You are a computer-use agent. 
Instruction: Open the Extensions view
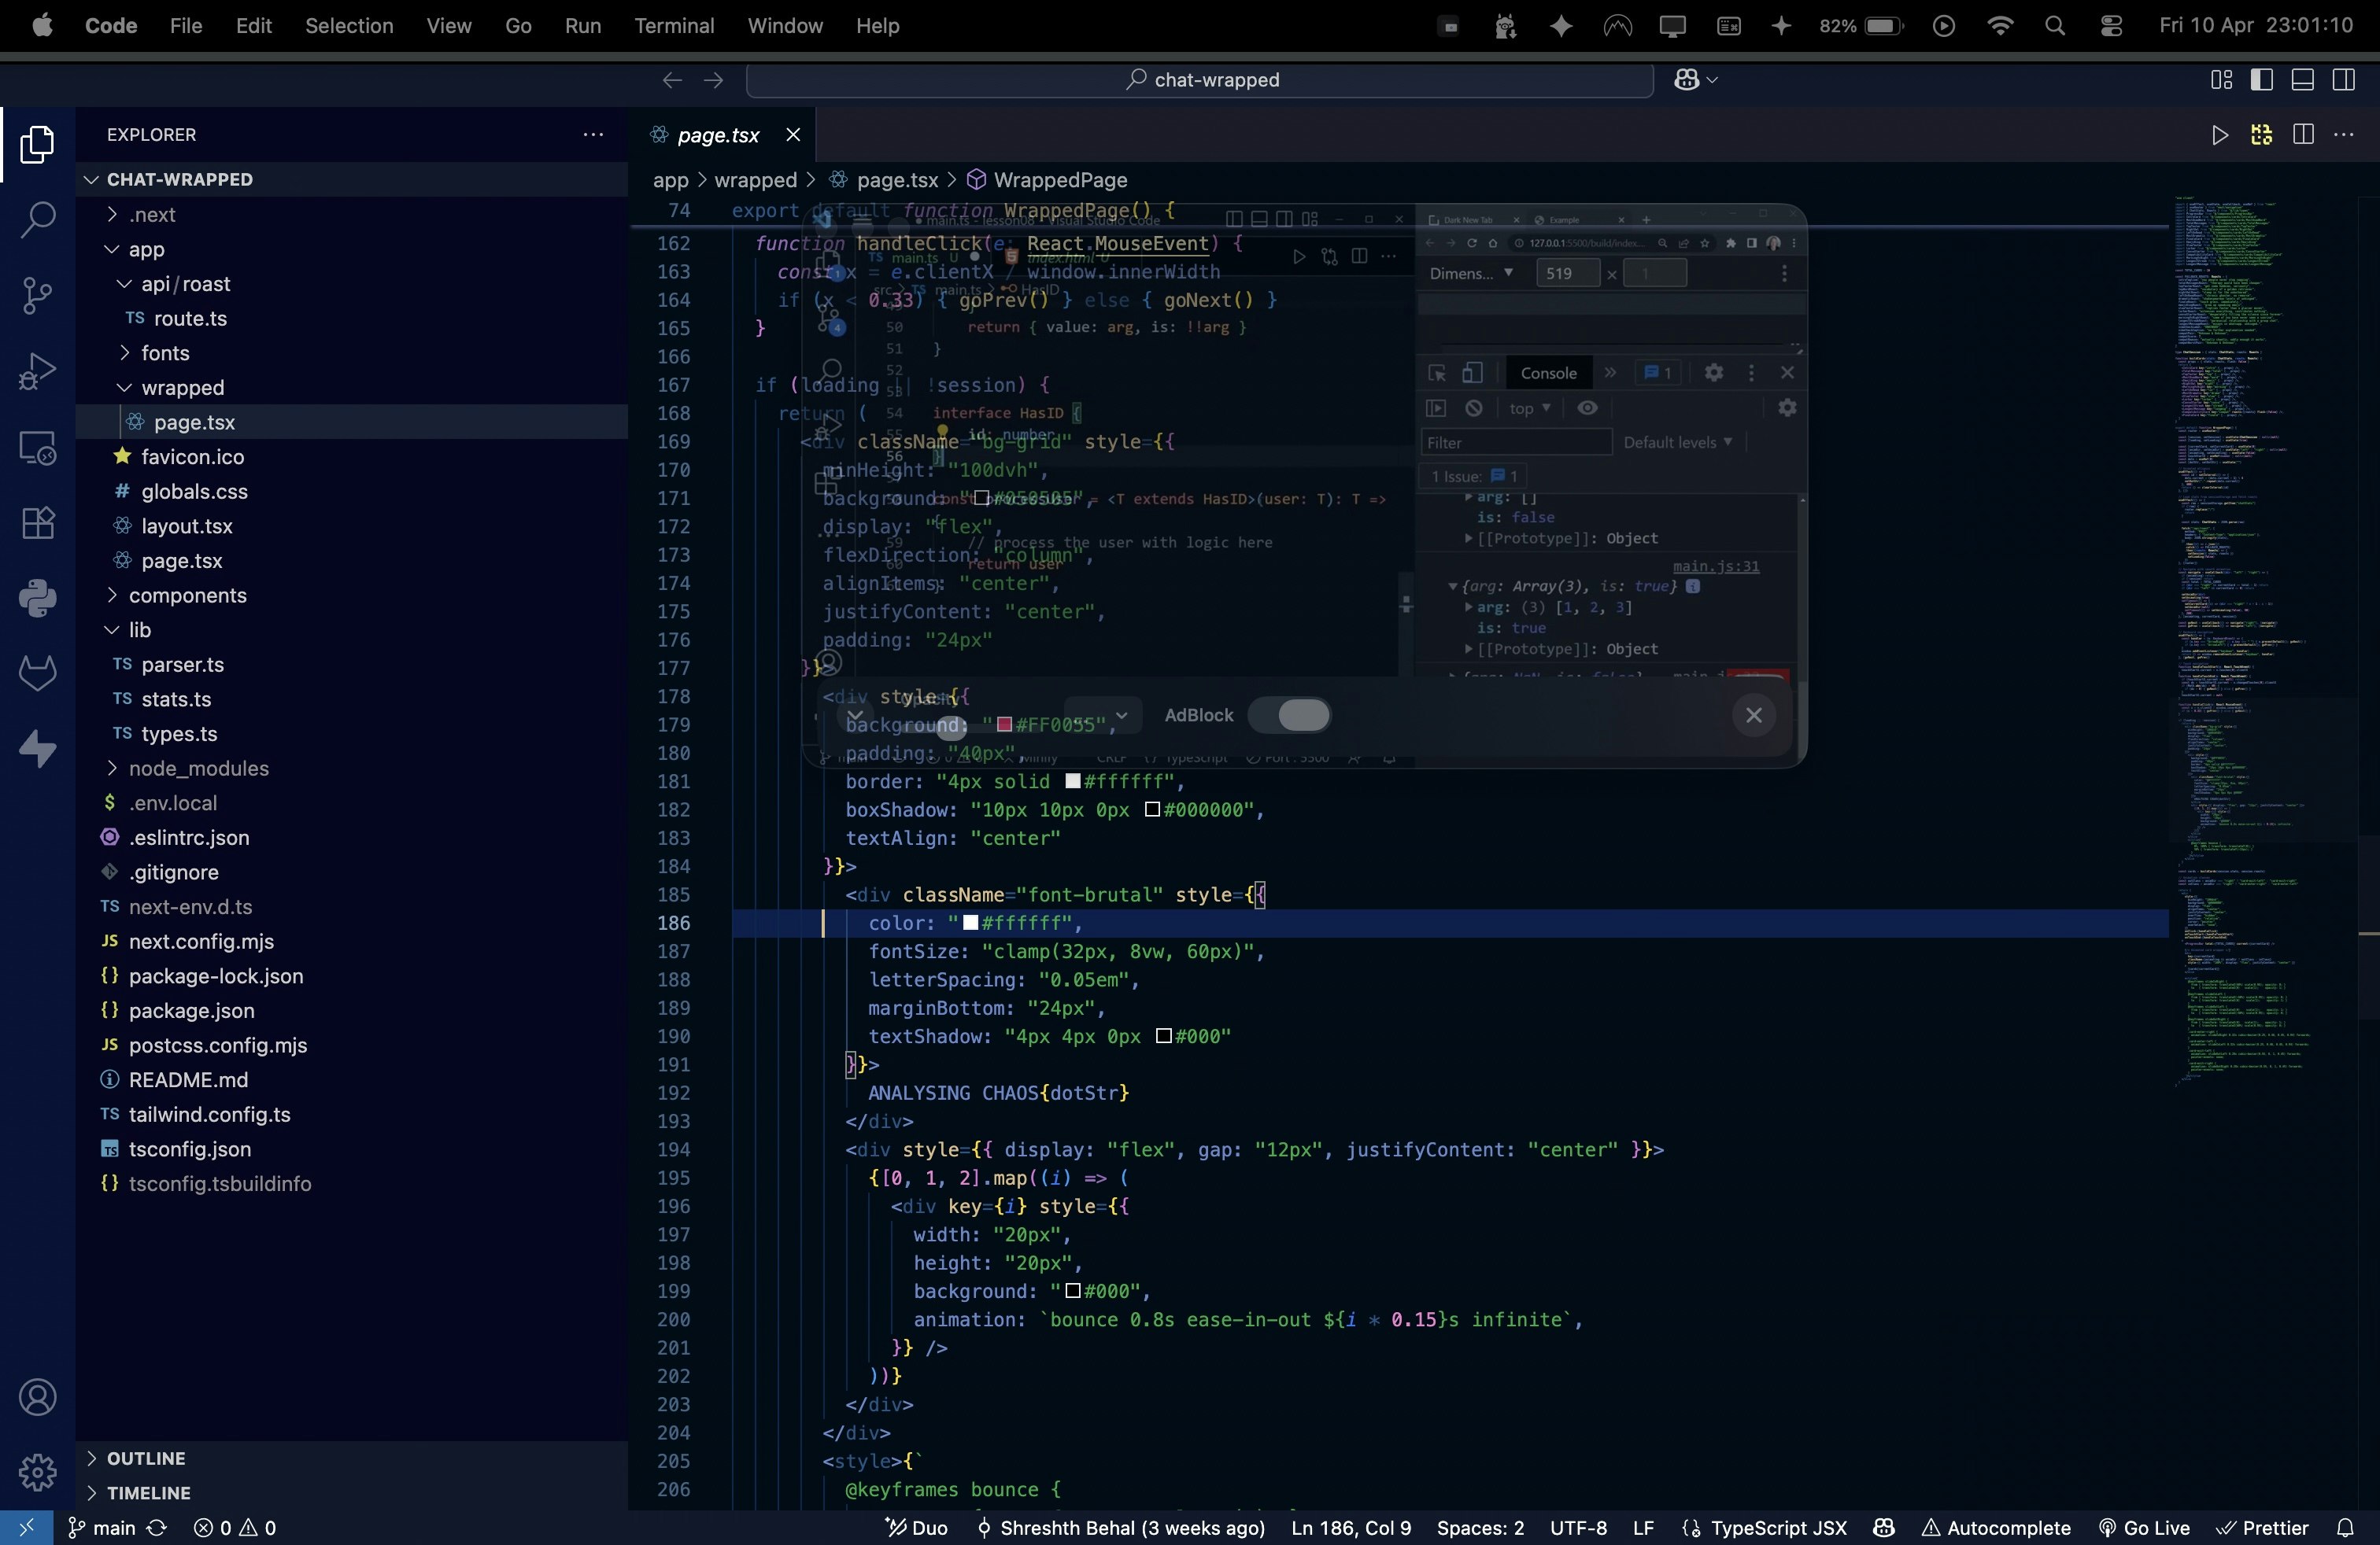[37, 522]
